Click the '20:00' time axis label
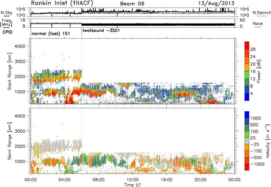This screenshot has height=187, width=271. click(200, 180)
